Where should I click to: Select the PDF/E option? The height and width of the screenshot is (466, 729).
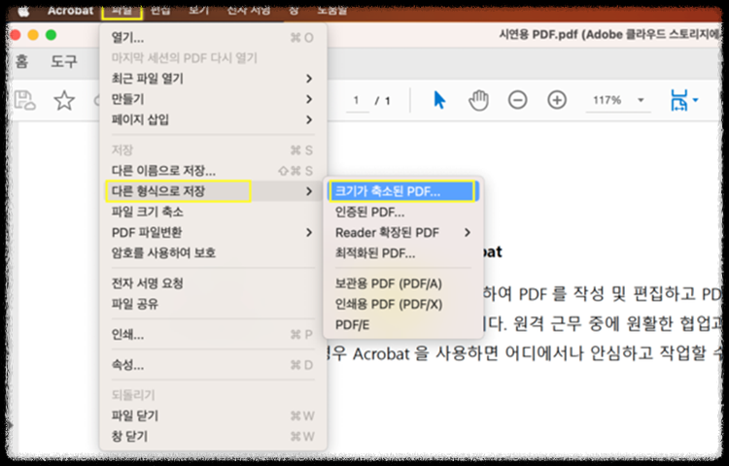(x=403, y=325)
